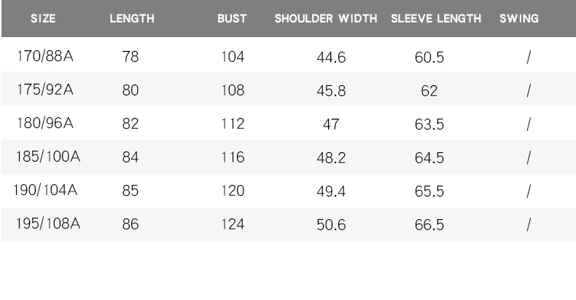Select length value 84
The height and width of the screenshot is (300, 576).
[x=131, y=157]
